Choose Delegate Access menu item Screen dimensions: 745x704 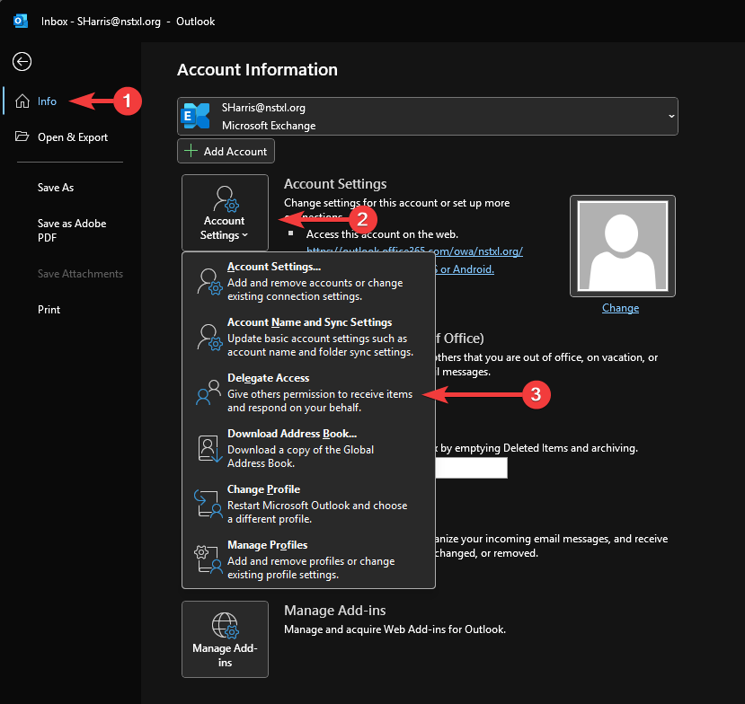click(x=309, y=392)
